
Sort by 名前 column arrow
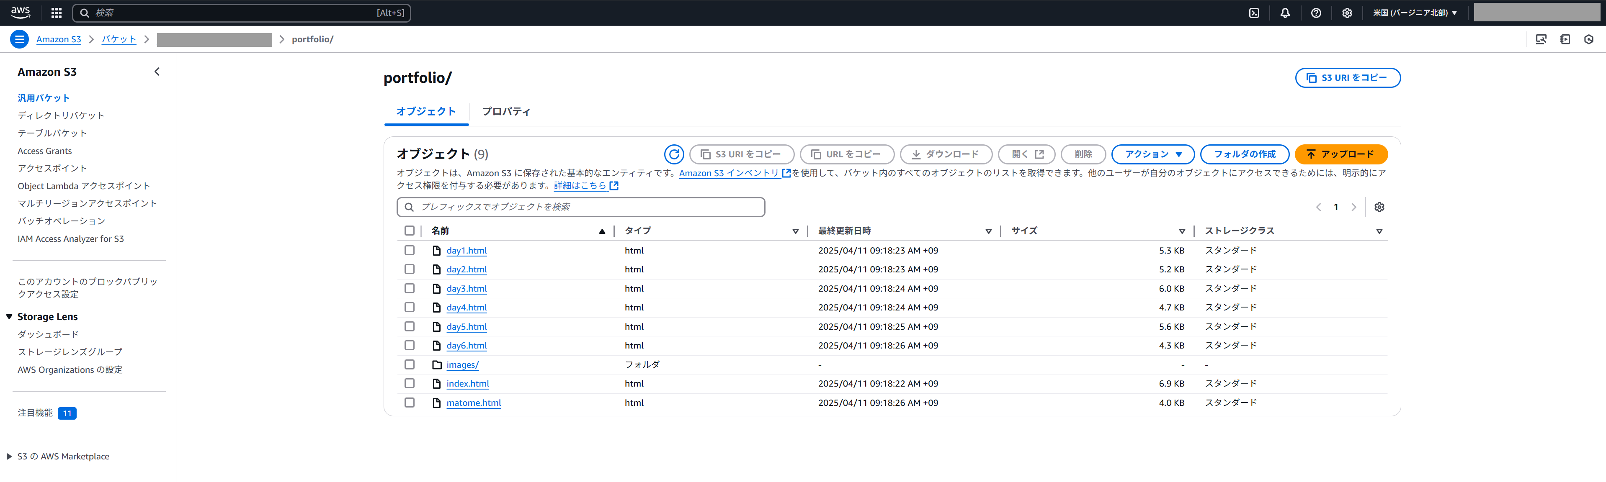pos(602,231)
